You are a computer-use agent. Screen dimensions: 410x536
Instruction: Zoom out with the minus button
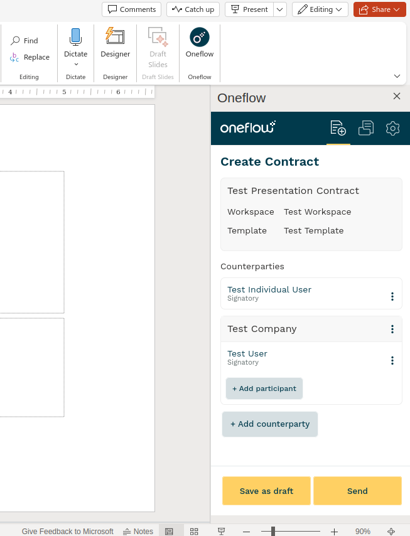pos(246,532)
